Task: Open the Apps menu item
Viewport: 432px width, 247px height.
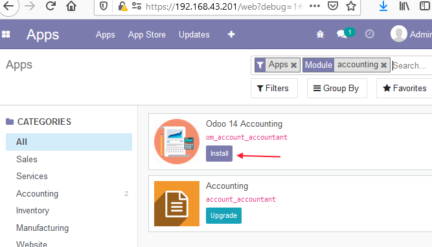Action: tap(105, 35)
